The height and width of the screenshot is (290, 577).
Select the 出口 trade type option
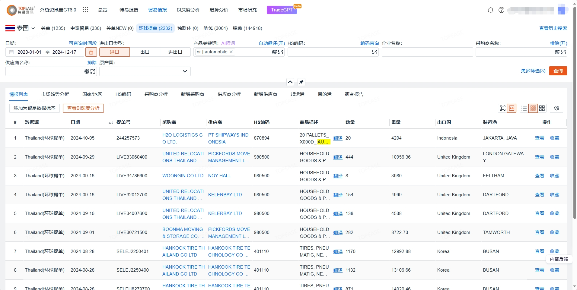145,52
